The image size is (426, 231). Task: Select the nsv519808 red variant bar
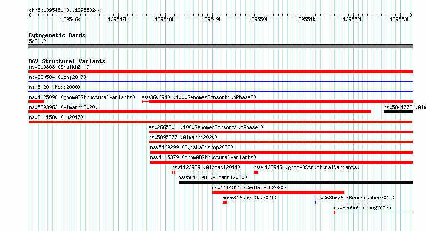pyautogui.click(x=220, y=72)
